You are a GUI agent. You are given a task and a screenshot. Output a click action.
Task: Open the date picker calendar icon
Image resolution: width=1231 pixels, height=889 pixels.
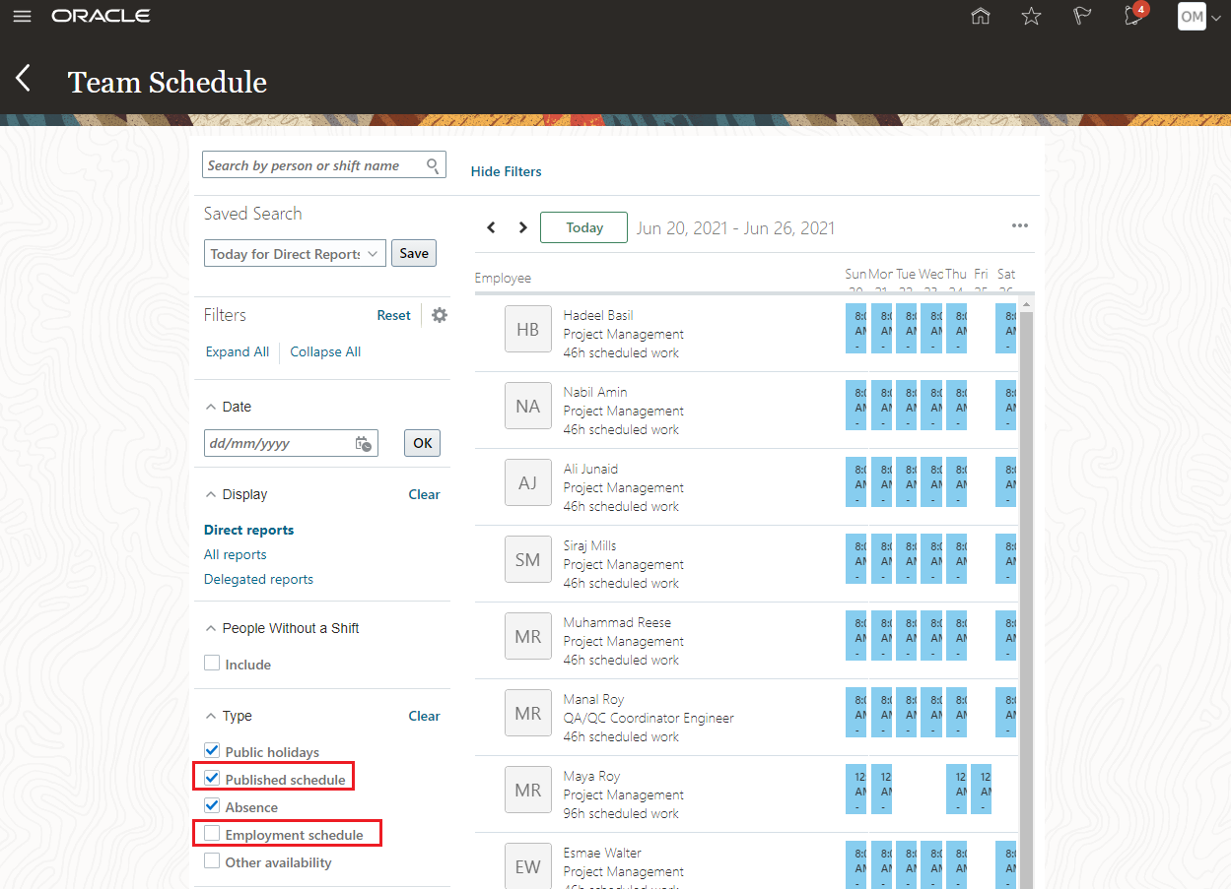363,443
